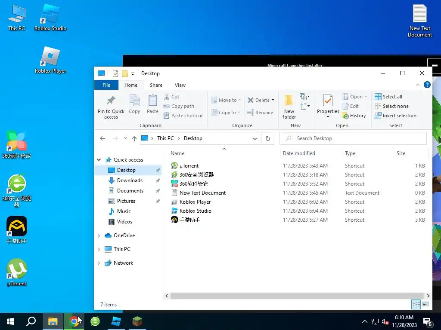This screenshot has height=330, width=441.
Task: Open the Open button dropdown
Action: tap(366, 97)
